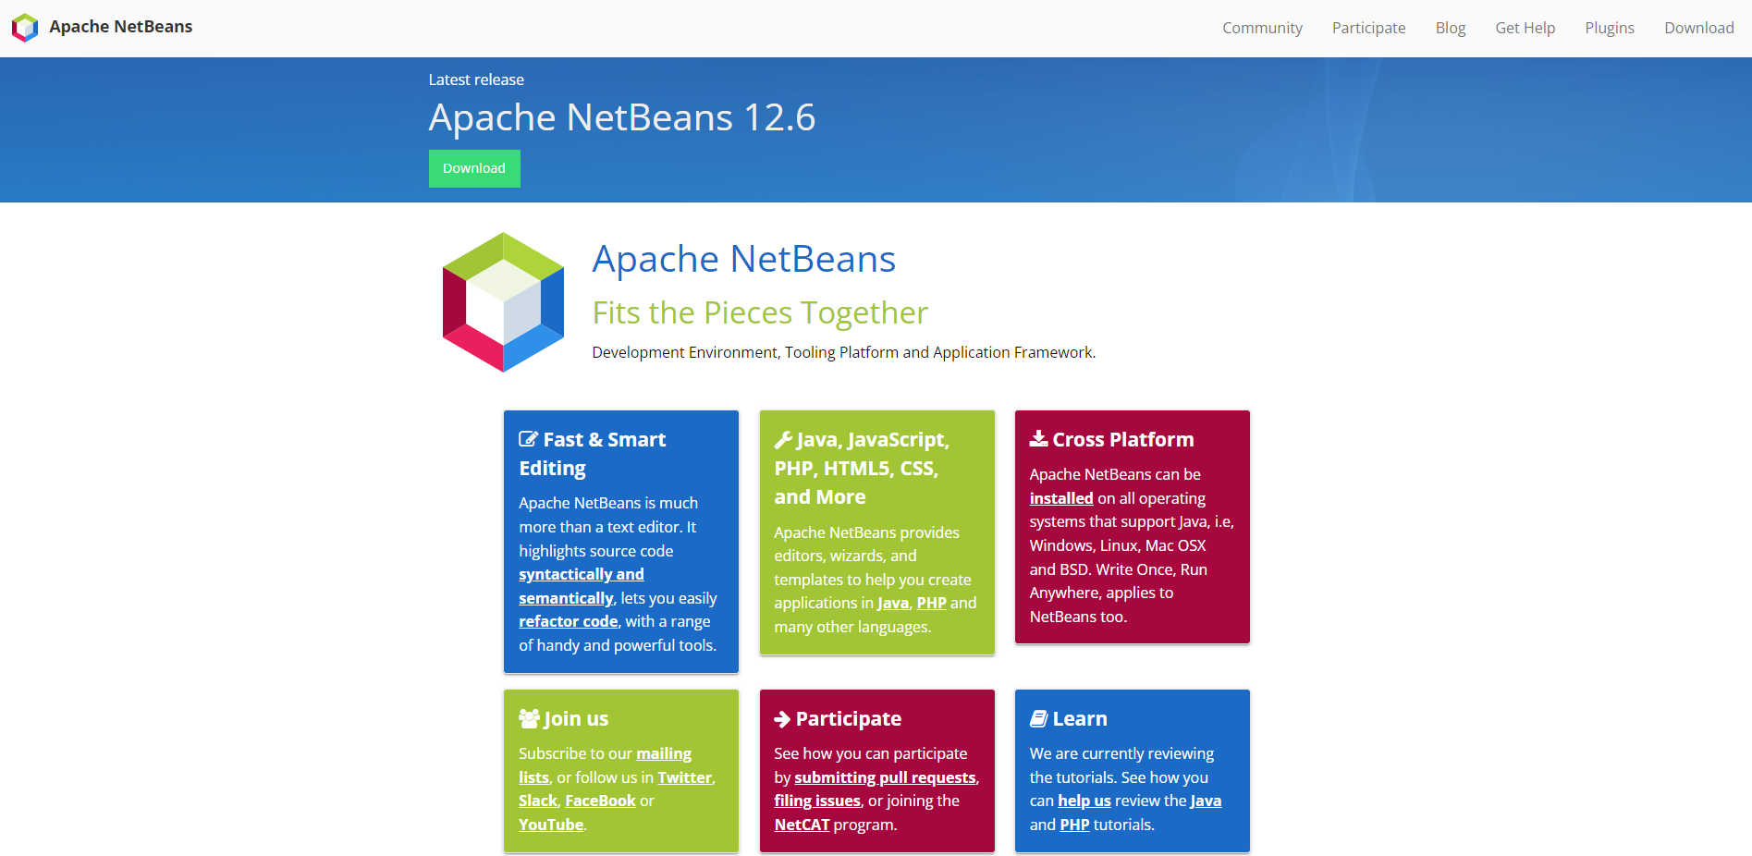Click the 'Cross Platform' card heading

click(x=1122, y=439)
